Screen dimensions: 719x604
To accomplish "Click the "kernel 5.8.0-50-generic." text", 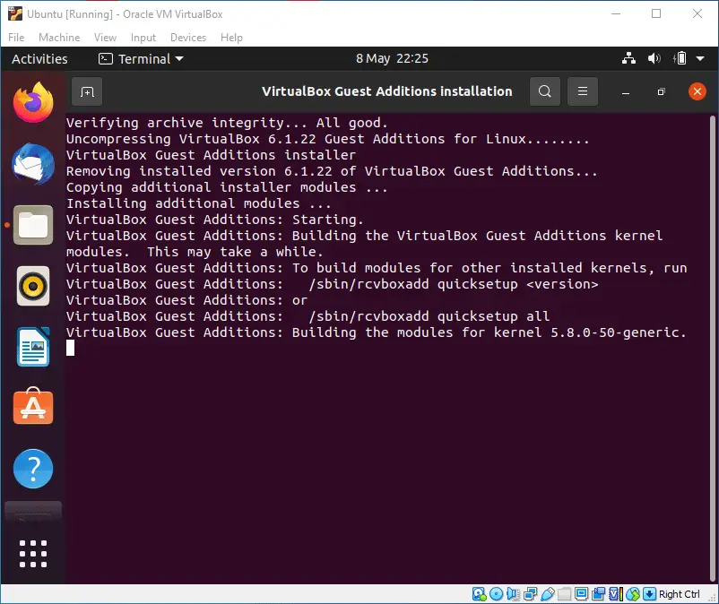I will [590, 332].
